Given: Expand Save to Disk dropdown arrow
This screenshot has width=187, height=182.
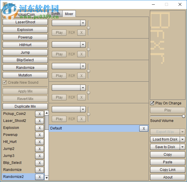Looking at the screenshot, I should tap(183, 147).
